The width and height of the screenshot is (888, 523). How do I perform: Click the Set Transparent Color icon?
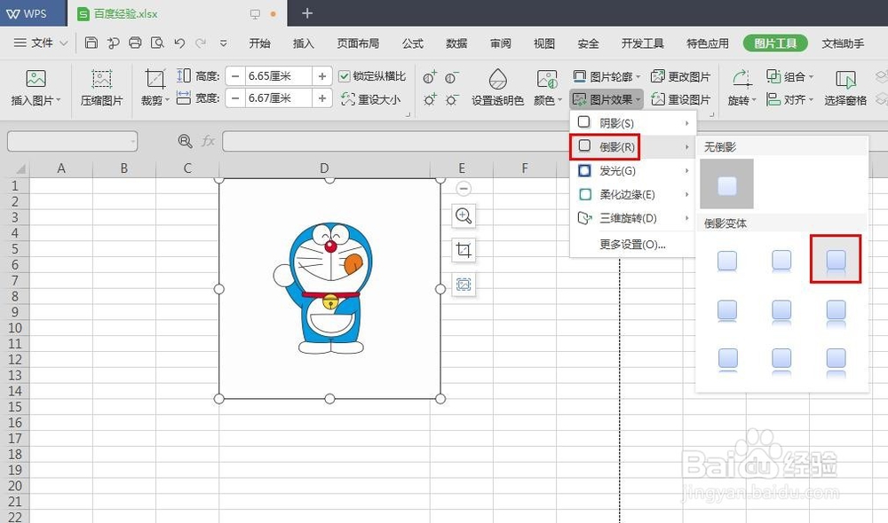pos(498,79)
